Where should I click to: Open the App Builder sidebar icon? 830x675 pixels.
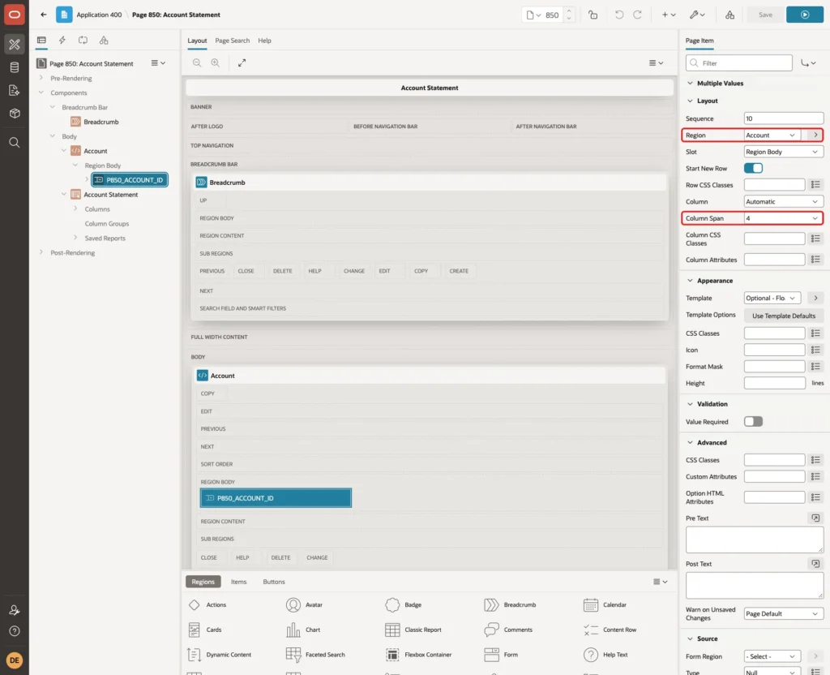point(15,45)
